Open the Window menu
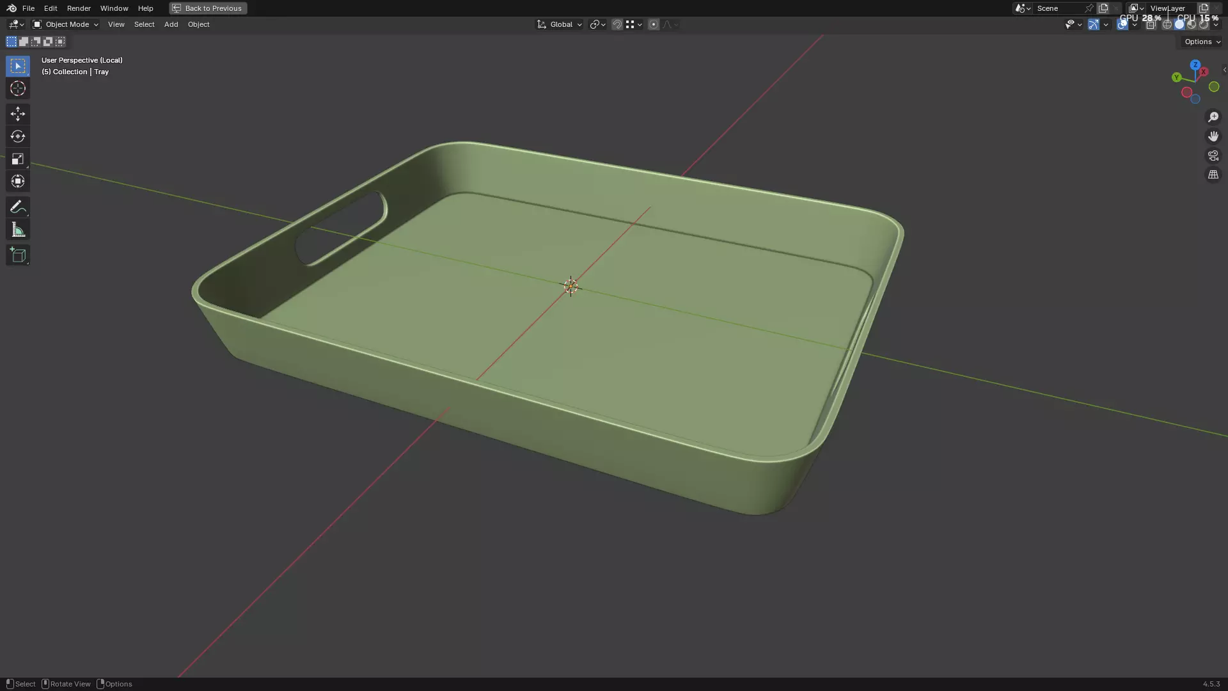The image size is (1228, 691). point(114,8)
